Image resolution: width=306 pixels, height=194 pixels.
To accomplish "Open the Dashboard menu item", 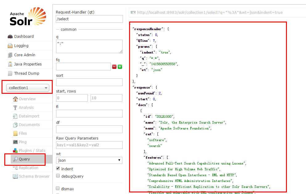I will click(x=24, y=36).
